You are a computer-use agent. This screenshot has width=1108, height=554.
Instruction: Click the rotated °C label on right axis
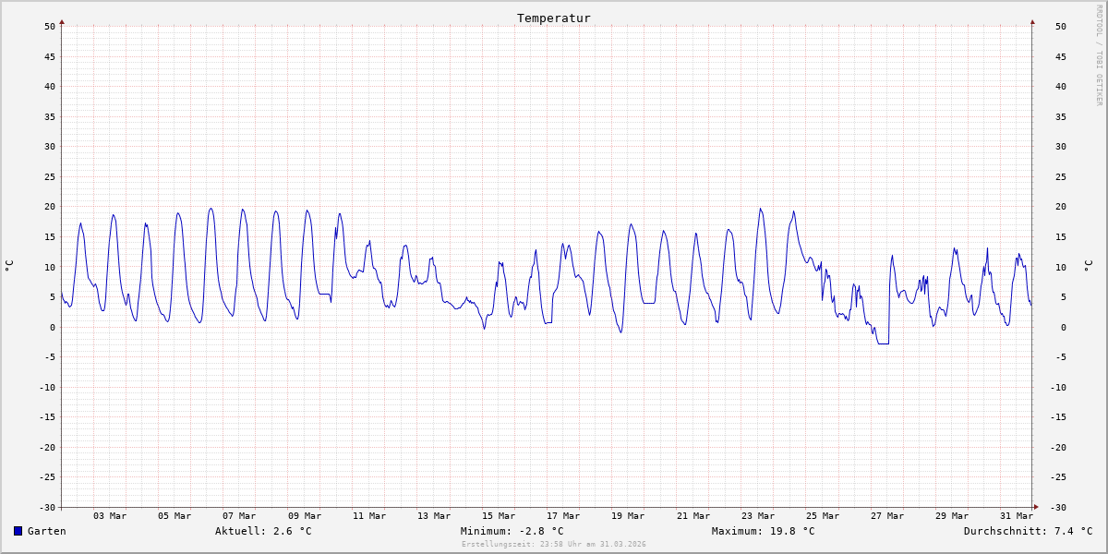point(1088,266)
